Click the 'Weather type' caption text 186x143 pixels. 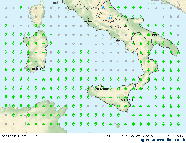13,136
